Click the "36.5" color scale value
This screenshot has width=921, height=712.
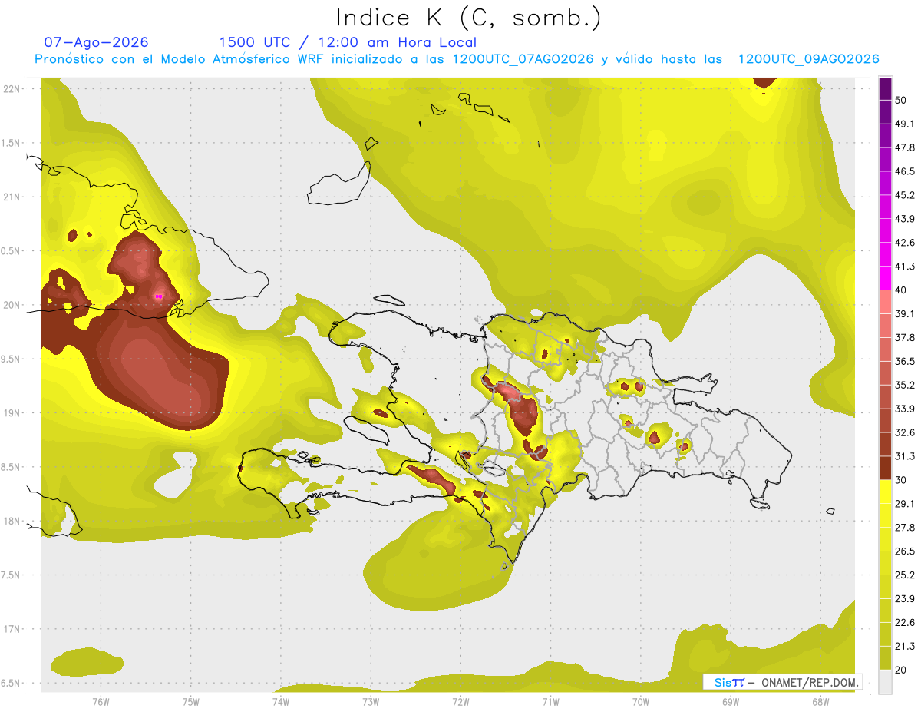pos(905,361)
